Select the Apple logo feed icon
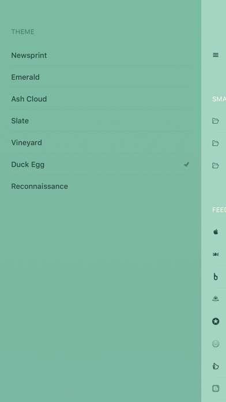The width and height of the screenshot is (226, 402). click(x=216, y=232)
